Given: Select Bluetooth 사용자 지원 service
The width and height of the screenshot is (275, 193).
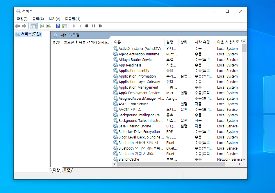Looking at the screenshot, I should [177, 143].
